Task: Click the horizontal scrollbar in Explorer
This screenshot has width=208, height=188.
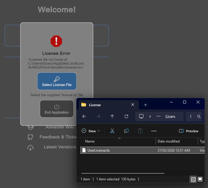Action: [x=123, y=173]
